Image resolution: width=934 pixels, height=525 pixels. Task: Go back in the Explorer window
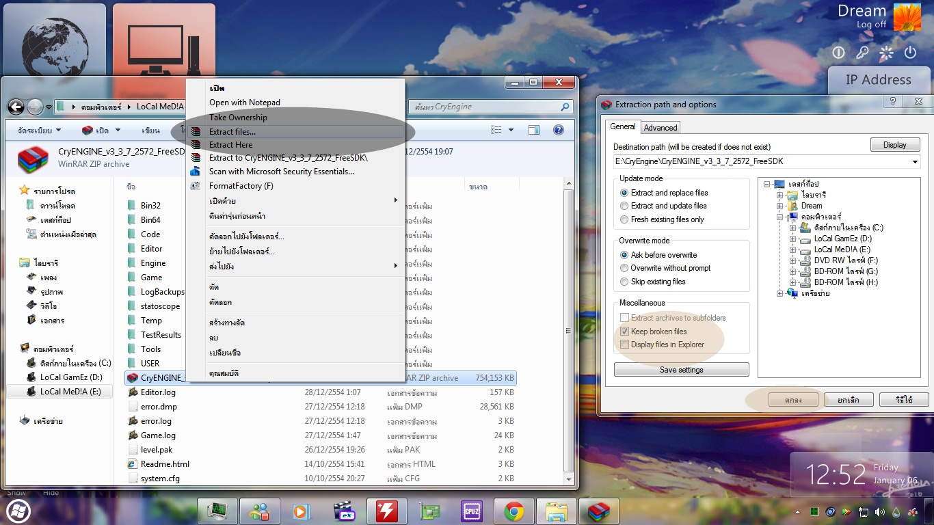click(16, 107)
